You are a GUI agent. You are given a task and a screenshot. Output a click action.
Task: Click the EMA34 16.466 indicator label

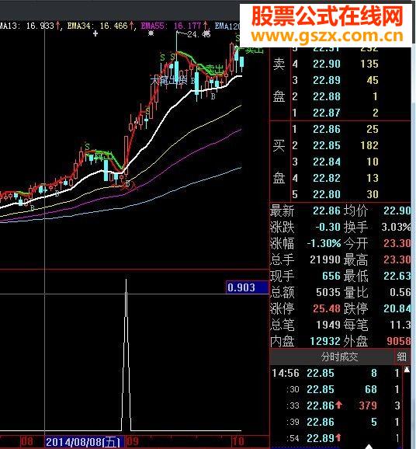coord(101,26)
